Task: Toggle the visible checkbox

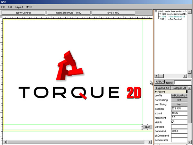Action: [172, 122]
